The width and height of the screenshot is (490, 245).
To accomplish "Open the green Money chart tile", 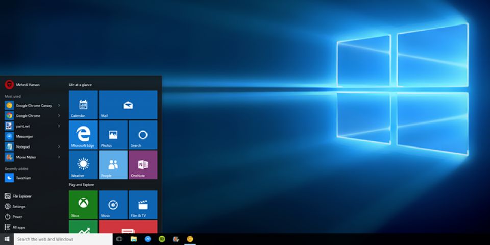I will pos(83,227).
